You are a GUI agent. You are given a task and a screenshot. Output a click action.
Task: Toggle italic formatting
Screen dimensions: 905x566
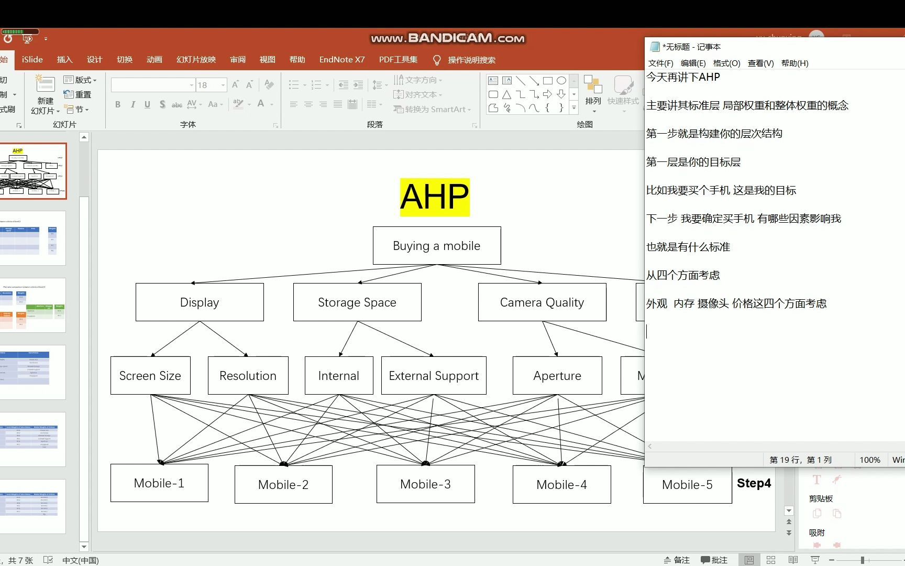click(133, 104)
